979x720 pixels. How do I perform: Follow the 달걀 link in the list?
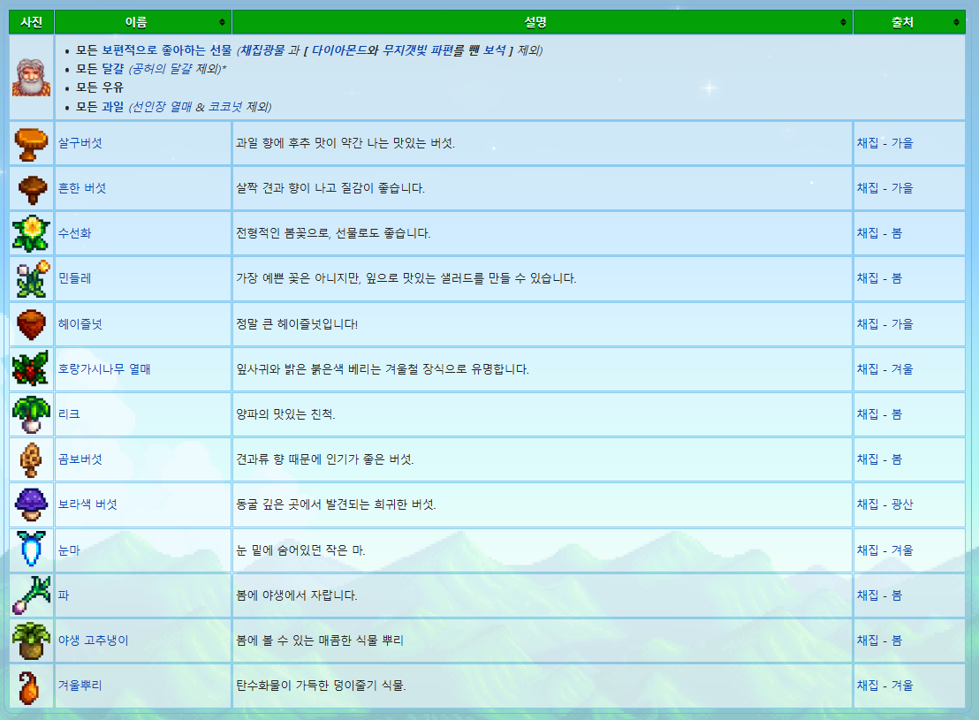[x=113, y=69]
